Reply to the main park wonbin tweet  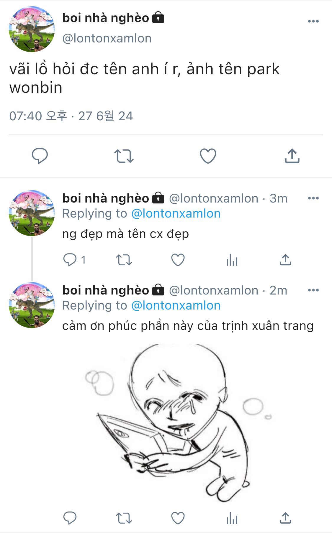(x=40, y=156)
